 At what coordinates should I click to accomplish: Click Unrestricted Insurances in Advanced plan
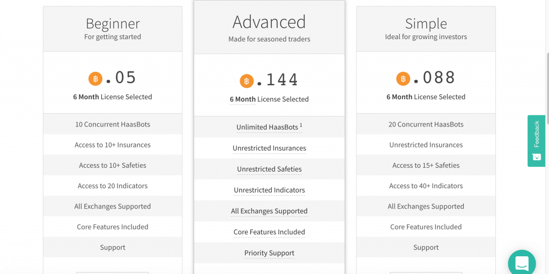(x=269, y=148)
